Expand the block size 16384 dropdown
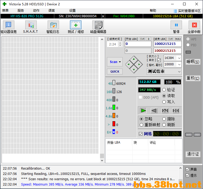 (x=179, y=58)
